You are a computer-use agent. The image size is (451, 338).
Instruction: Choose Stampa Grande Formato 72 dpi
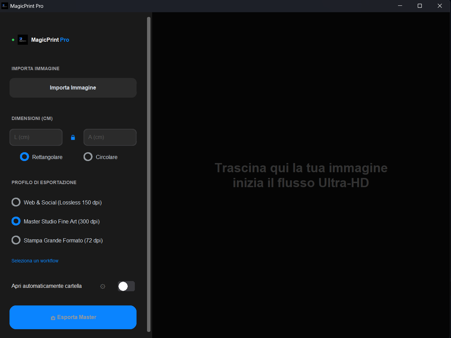[x=16, y=240]
